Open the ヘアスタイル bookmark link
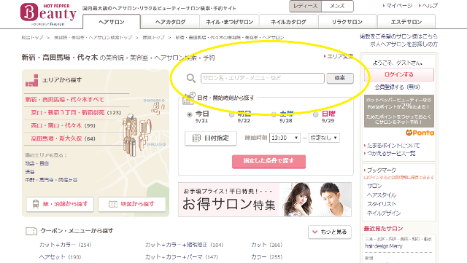The width and height of the screenshot is (467, 263). point(382,195)
